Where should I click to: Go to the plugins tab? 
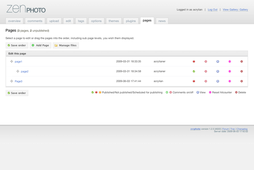pyautogui.click(x=131, y=21)
